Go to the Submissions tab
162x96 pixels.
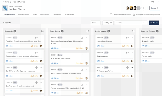69,15
